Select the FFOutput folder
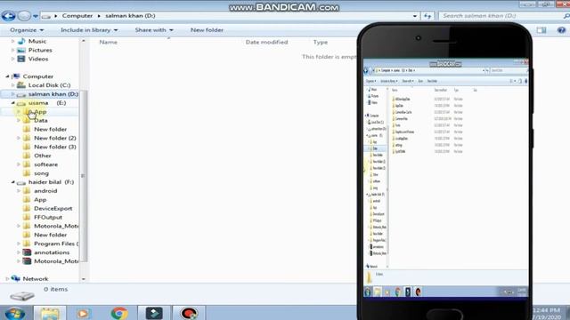 coord(48,217)
